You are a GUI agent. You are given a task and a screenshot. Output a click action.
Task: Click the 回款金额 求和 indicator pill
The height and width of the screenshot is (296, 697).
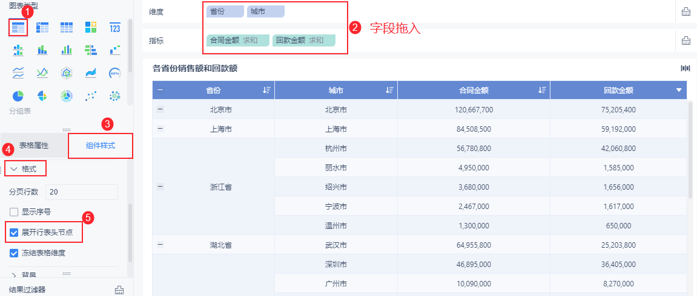(x=303, y=40)
